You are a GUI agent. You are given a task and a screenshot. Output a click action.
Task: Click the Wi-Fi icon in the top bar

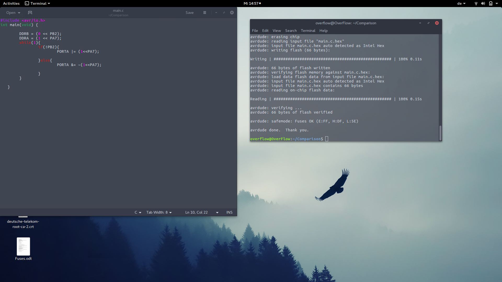tap(476, 3)
